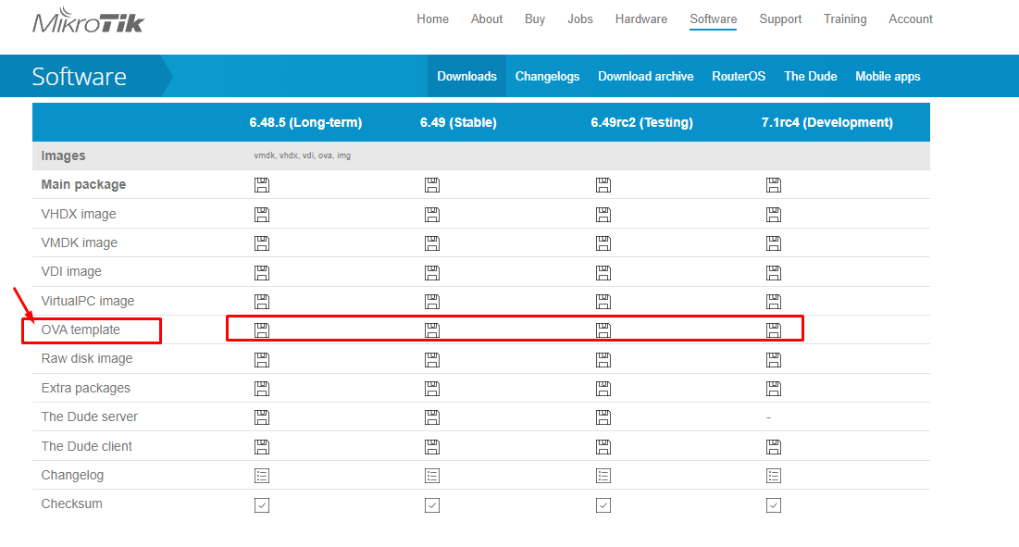The width and height of the screenshot is (1019, 547).
Task: Download OVA template for 7.1rc4 Development
Action: coord(774,330)
